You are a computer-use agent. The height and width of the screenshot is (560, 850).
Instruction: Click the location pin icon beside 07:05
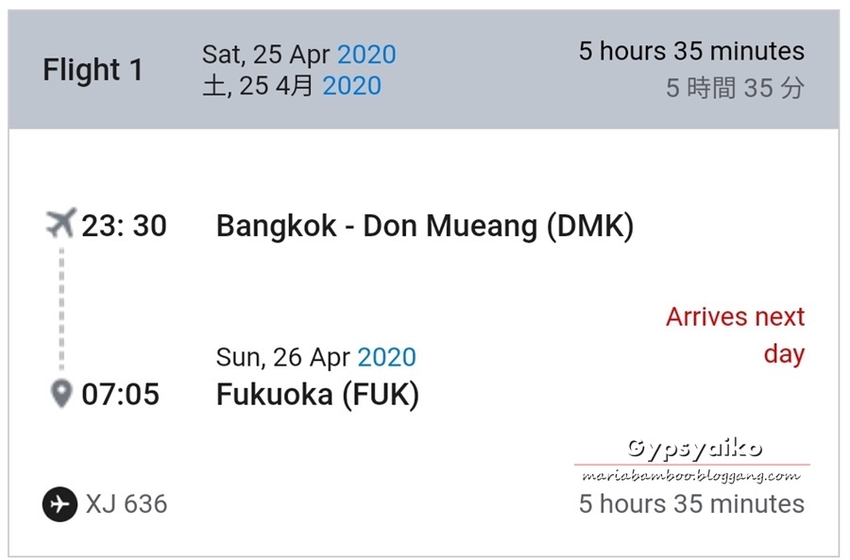point(61,394)
